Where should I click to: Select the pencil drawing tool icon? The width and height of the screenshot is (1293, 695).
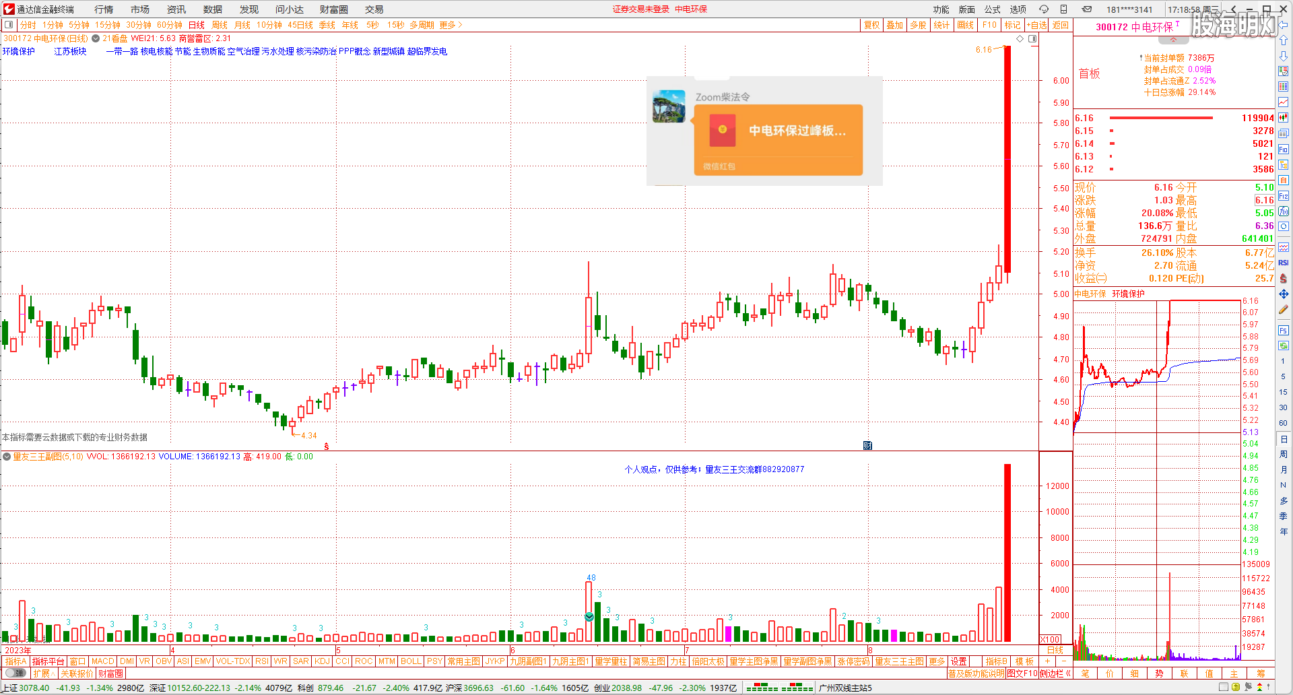pos(1284,309)
